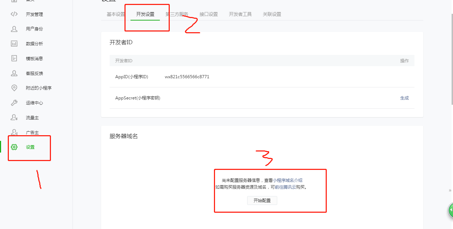Click the 设置 green gear icon
This screenshot has width=453, height=229.
[x=14, y=147]
